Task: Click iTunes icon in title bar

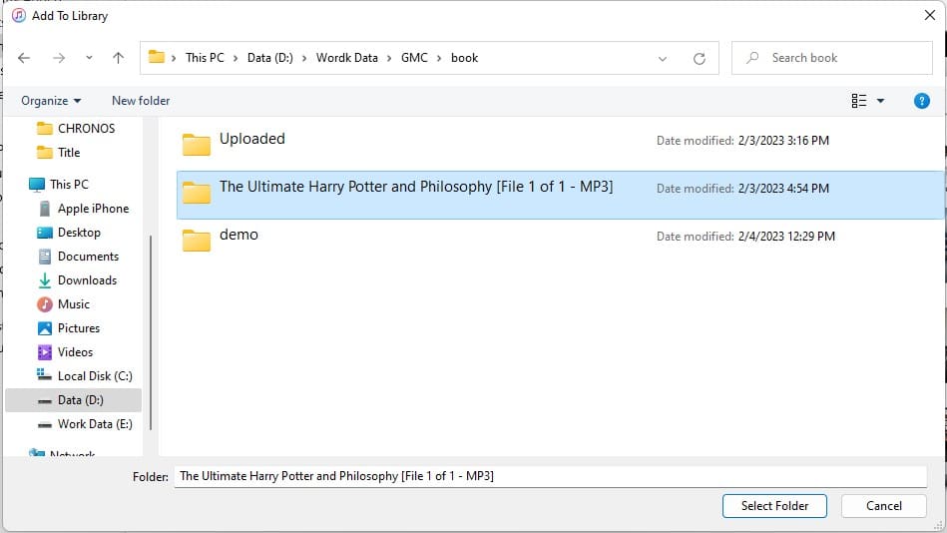Action: tap(19, 15)
